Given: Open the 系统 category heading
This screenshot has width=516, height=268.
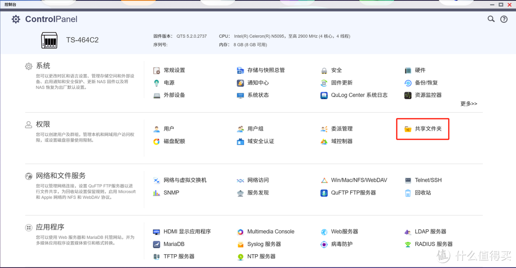Looking at the screenshot, I should (43, 66).
